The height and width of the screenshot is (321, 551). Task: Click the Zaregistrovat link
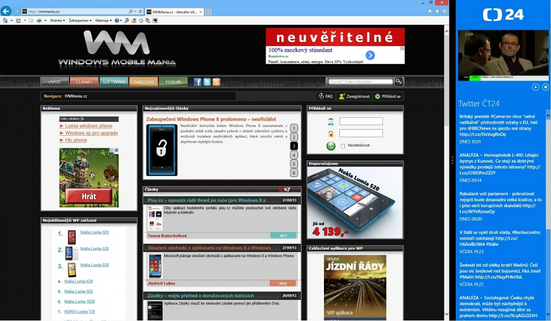pyautogui.click(x=354, y=96)
